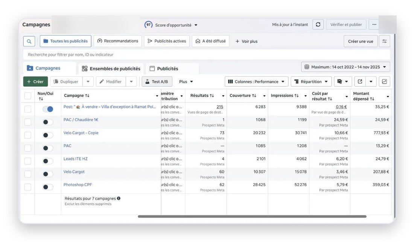Open the PAC campaign link
The width and height of the screenshot is (414, 242).
coord(67,146)
